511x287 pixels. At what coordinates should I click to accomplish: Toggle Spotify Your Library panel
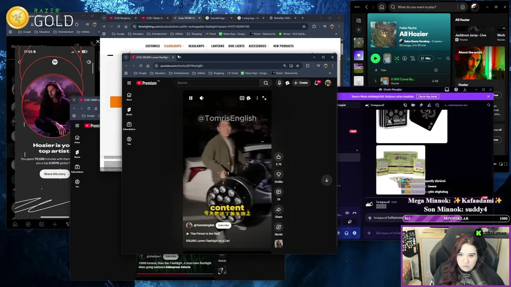pyautogui.click(x=358, y=20)
